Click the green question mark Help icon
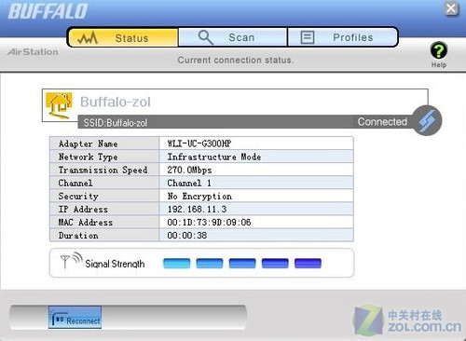Screen dimensions: 466x341 pos(439,51)
